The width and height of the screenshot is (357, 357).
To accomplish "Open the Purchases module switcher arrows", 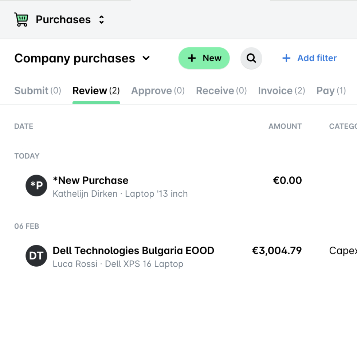I will [x=102, y=20].
